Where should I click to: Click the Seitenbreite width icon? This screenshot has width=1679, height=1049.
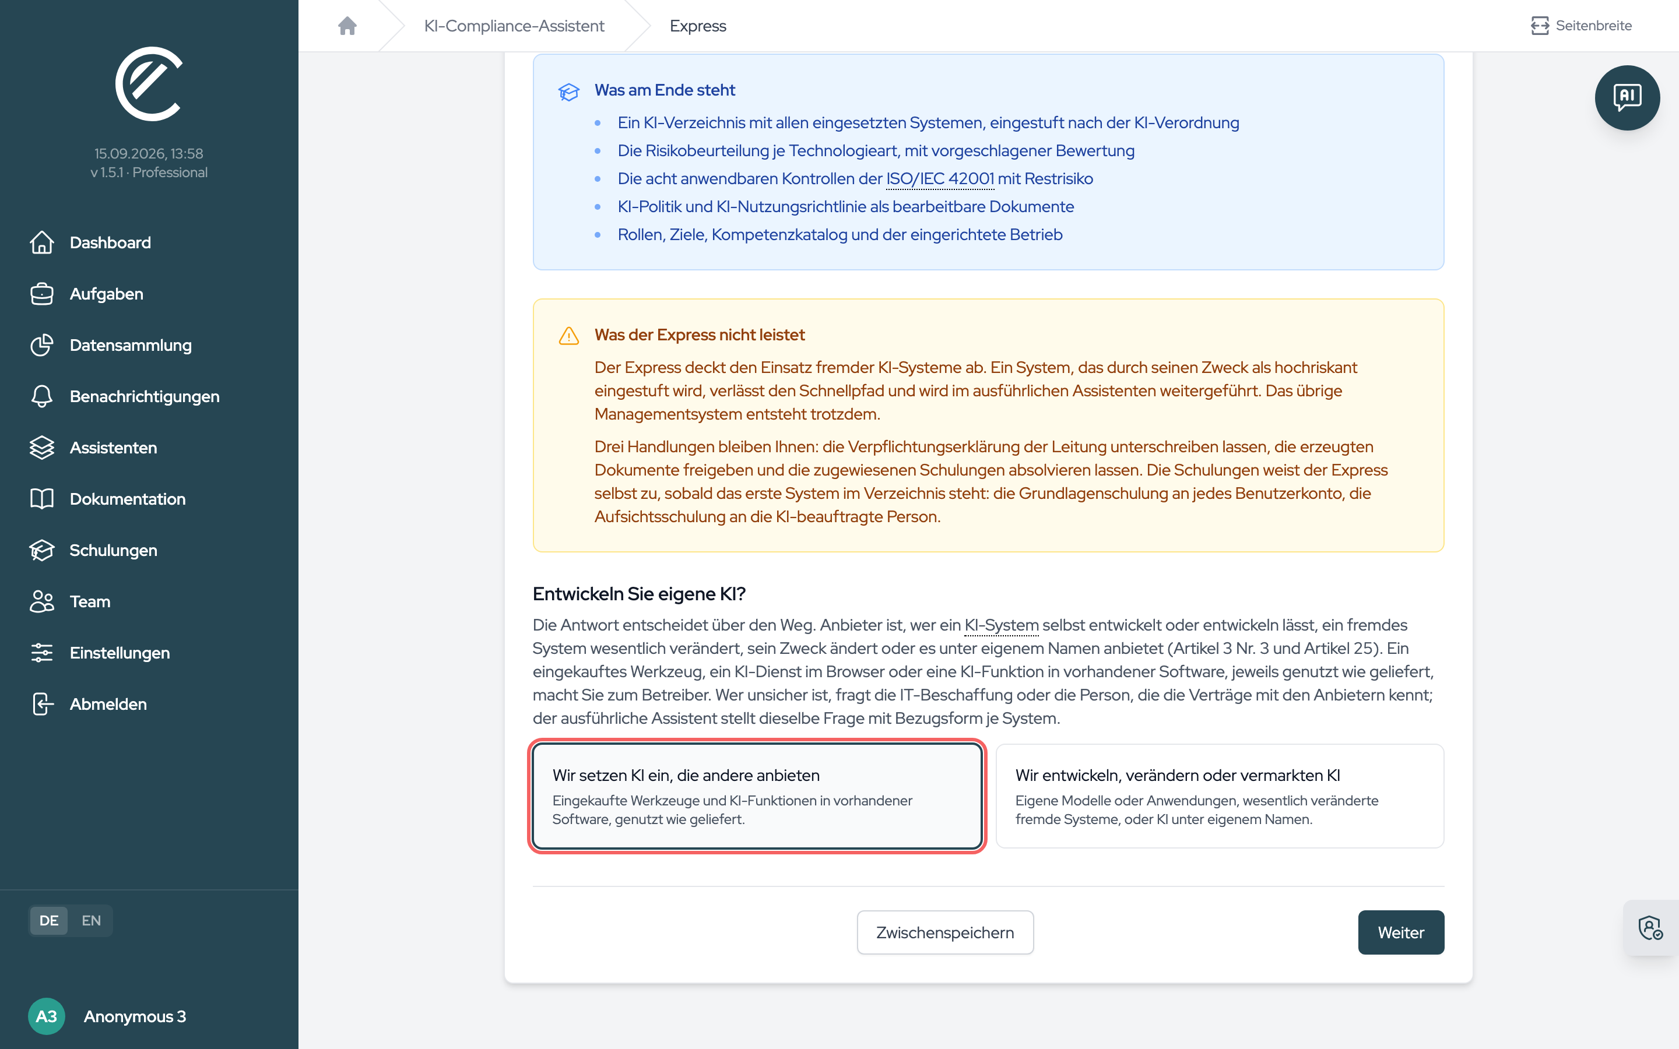pos(1540,26)
